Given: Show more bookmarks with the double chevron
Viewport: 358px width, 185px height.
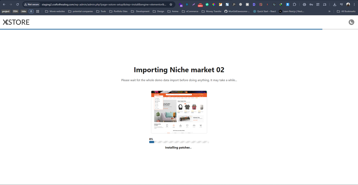Looking at the screenshot, I should (329, 11).
